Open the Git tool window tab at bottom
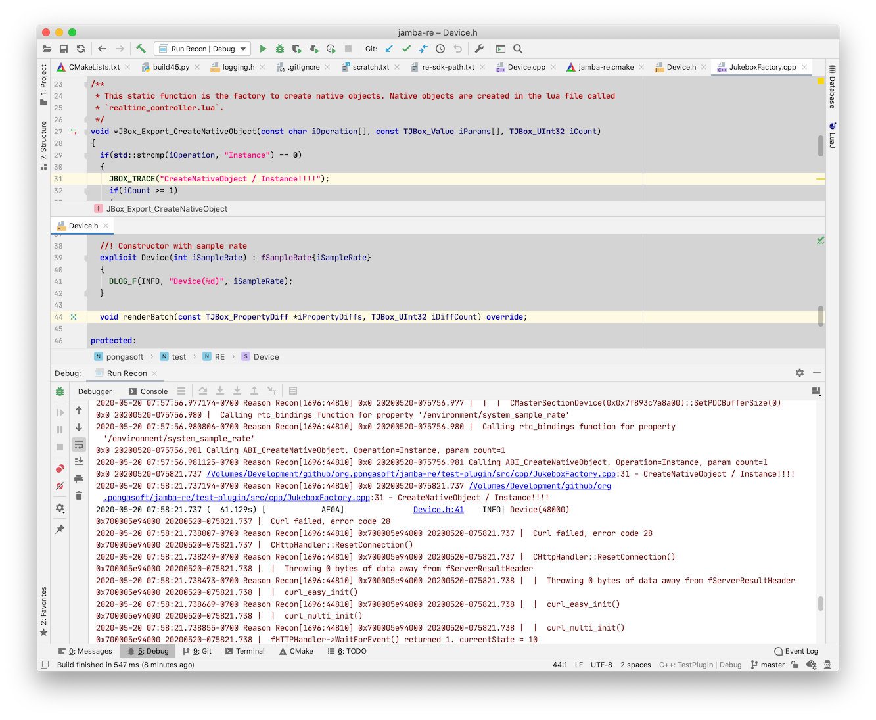 pos(197,651)
